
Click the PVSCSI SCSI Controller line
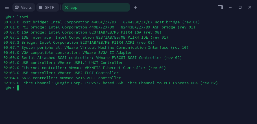[x=93, y=57]
